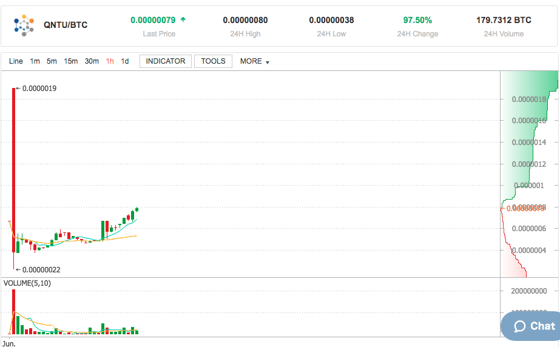This screenshot has height=347, width=560.
Task: Click the 24H Change caption
Action: coord(417,34)
